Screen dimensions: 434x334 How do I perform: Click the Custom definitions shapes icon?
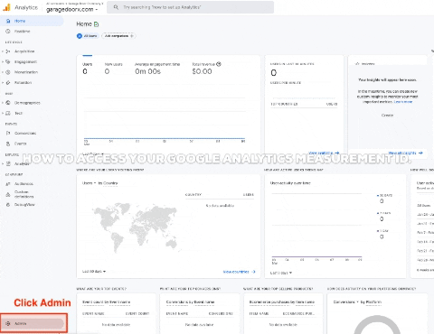click(8, 195)
